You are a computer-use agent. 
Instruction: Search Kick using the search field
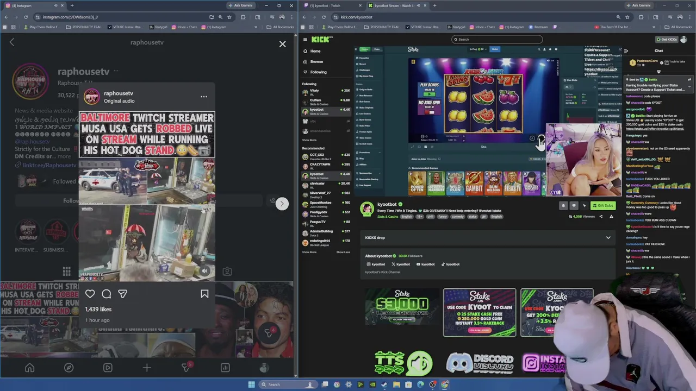pos(497,39)
